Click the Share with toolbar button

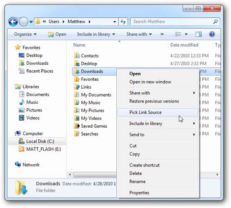point(139,34)
